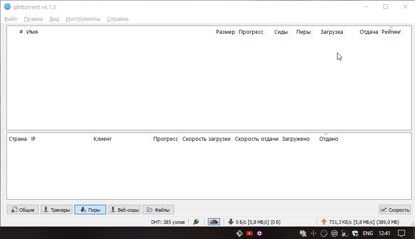Open the Файл menu
415x239 pixels.
pos(10,19)
